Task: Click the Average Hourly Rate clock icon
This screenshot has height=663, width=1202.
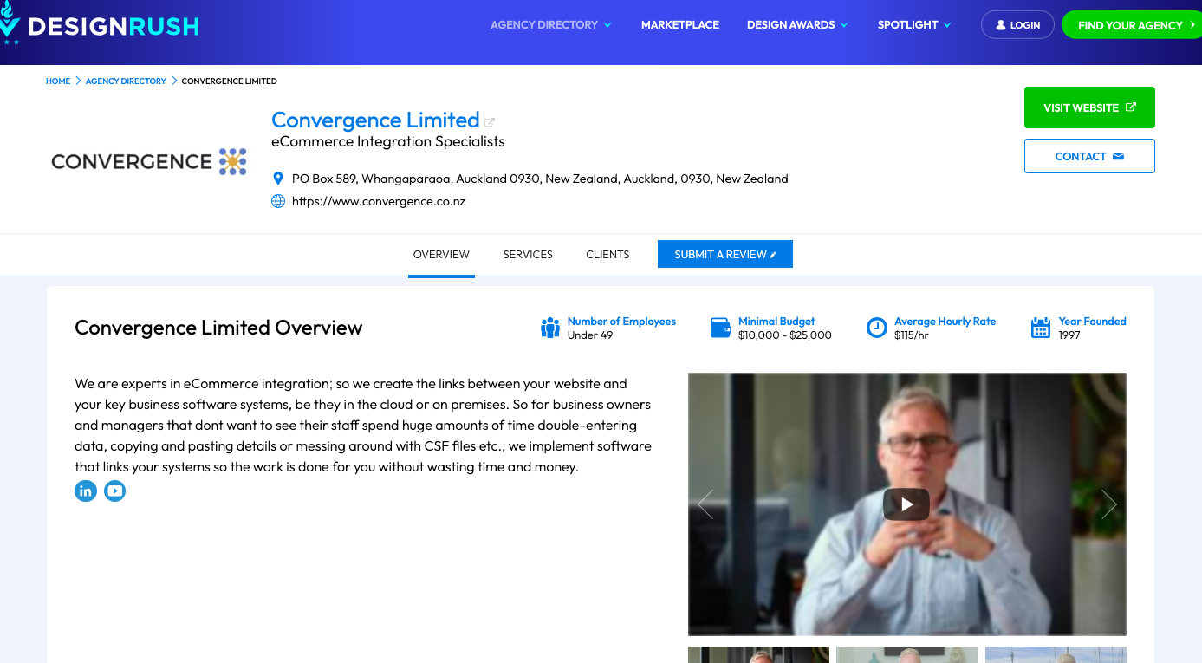Action: [877, 328]
